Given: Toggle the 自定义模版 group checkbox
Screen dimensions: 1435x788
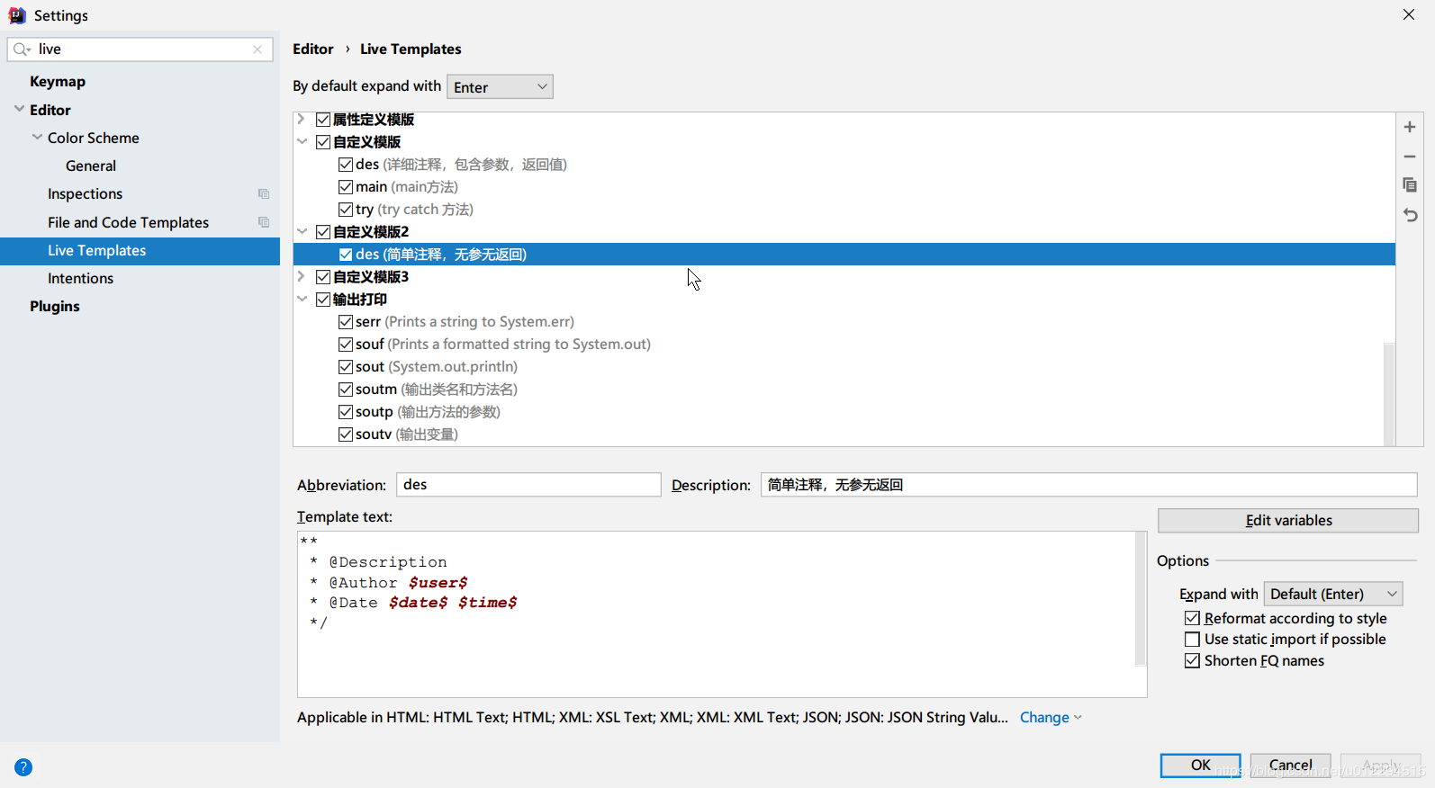Looking at the screenshot, I should [323, 142].
